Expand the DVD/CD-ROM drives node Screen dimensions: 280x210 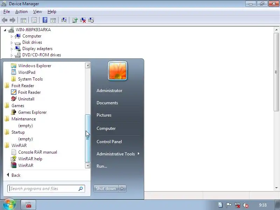point(12,55)
